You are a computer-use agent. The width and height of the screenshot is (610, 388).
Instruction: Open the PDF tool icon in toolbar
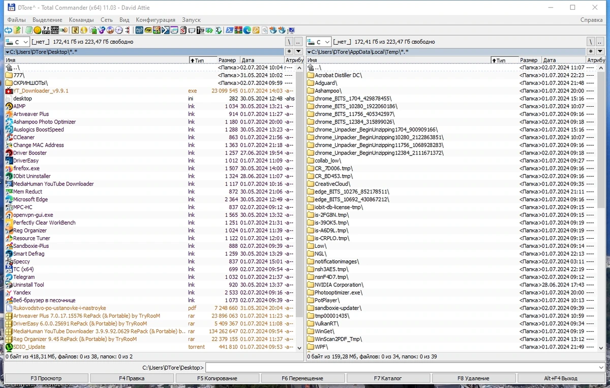(x=148, y=30)
